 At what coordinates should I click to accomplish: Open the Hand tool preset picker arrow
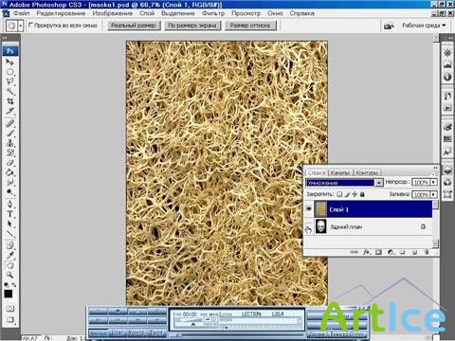21,26
